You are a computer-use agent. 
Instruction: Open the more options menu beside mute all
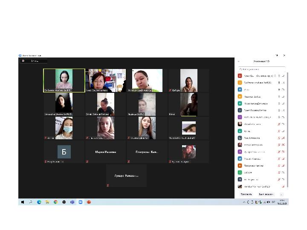(281, 194)
